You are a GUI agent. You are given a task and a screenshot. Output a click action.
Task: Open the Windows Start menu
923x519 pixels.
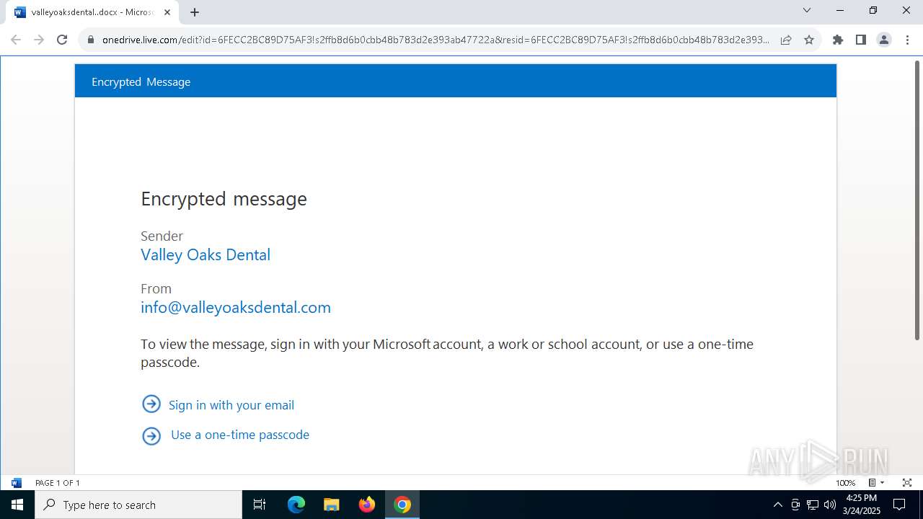point(17,505)
